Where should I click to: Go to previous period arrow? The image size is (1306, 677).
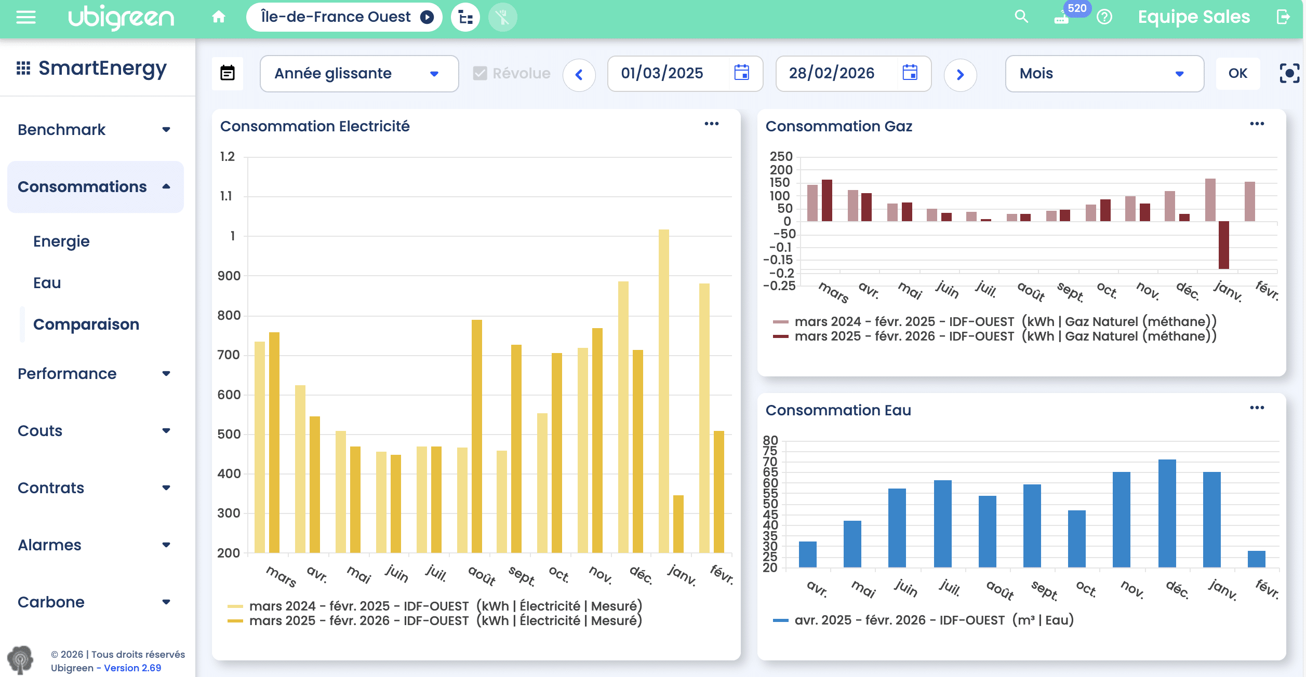(579, 75)
